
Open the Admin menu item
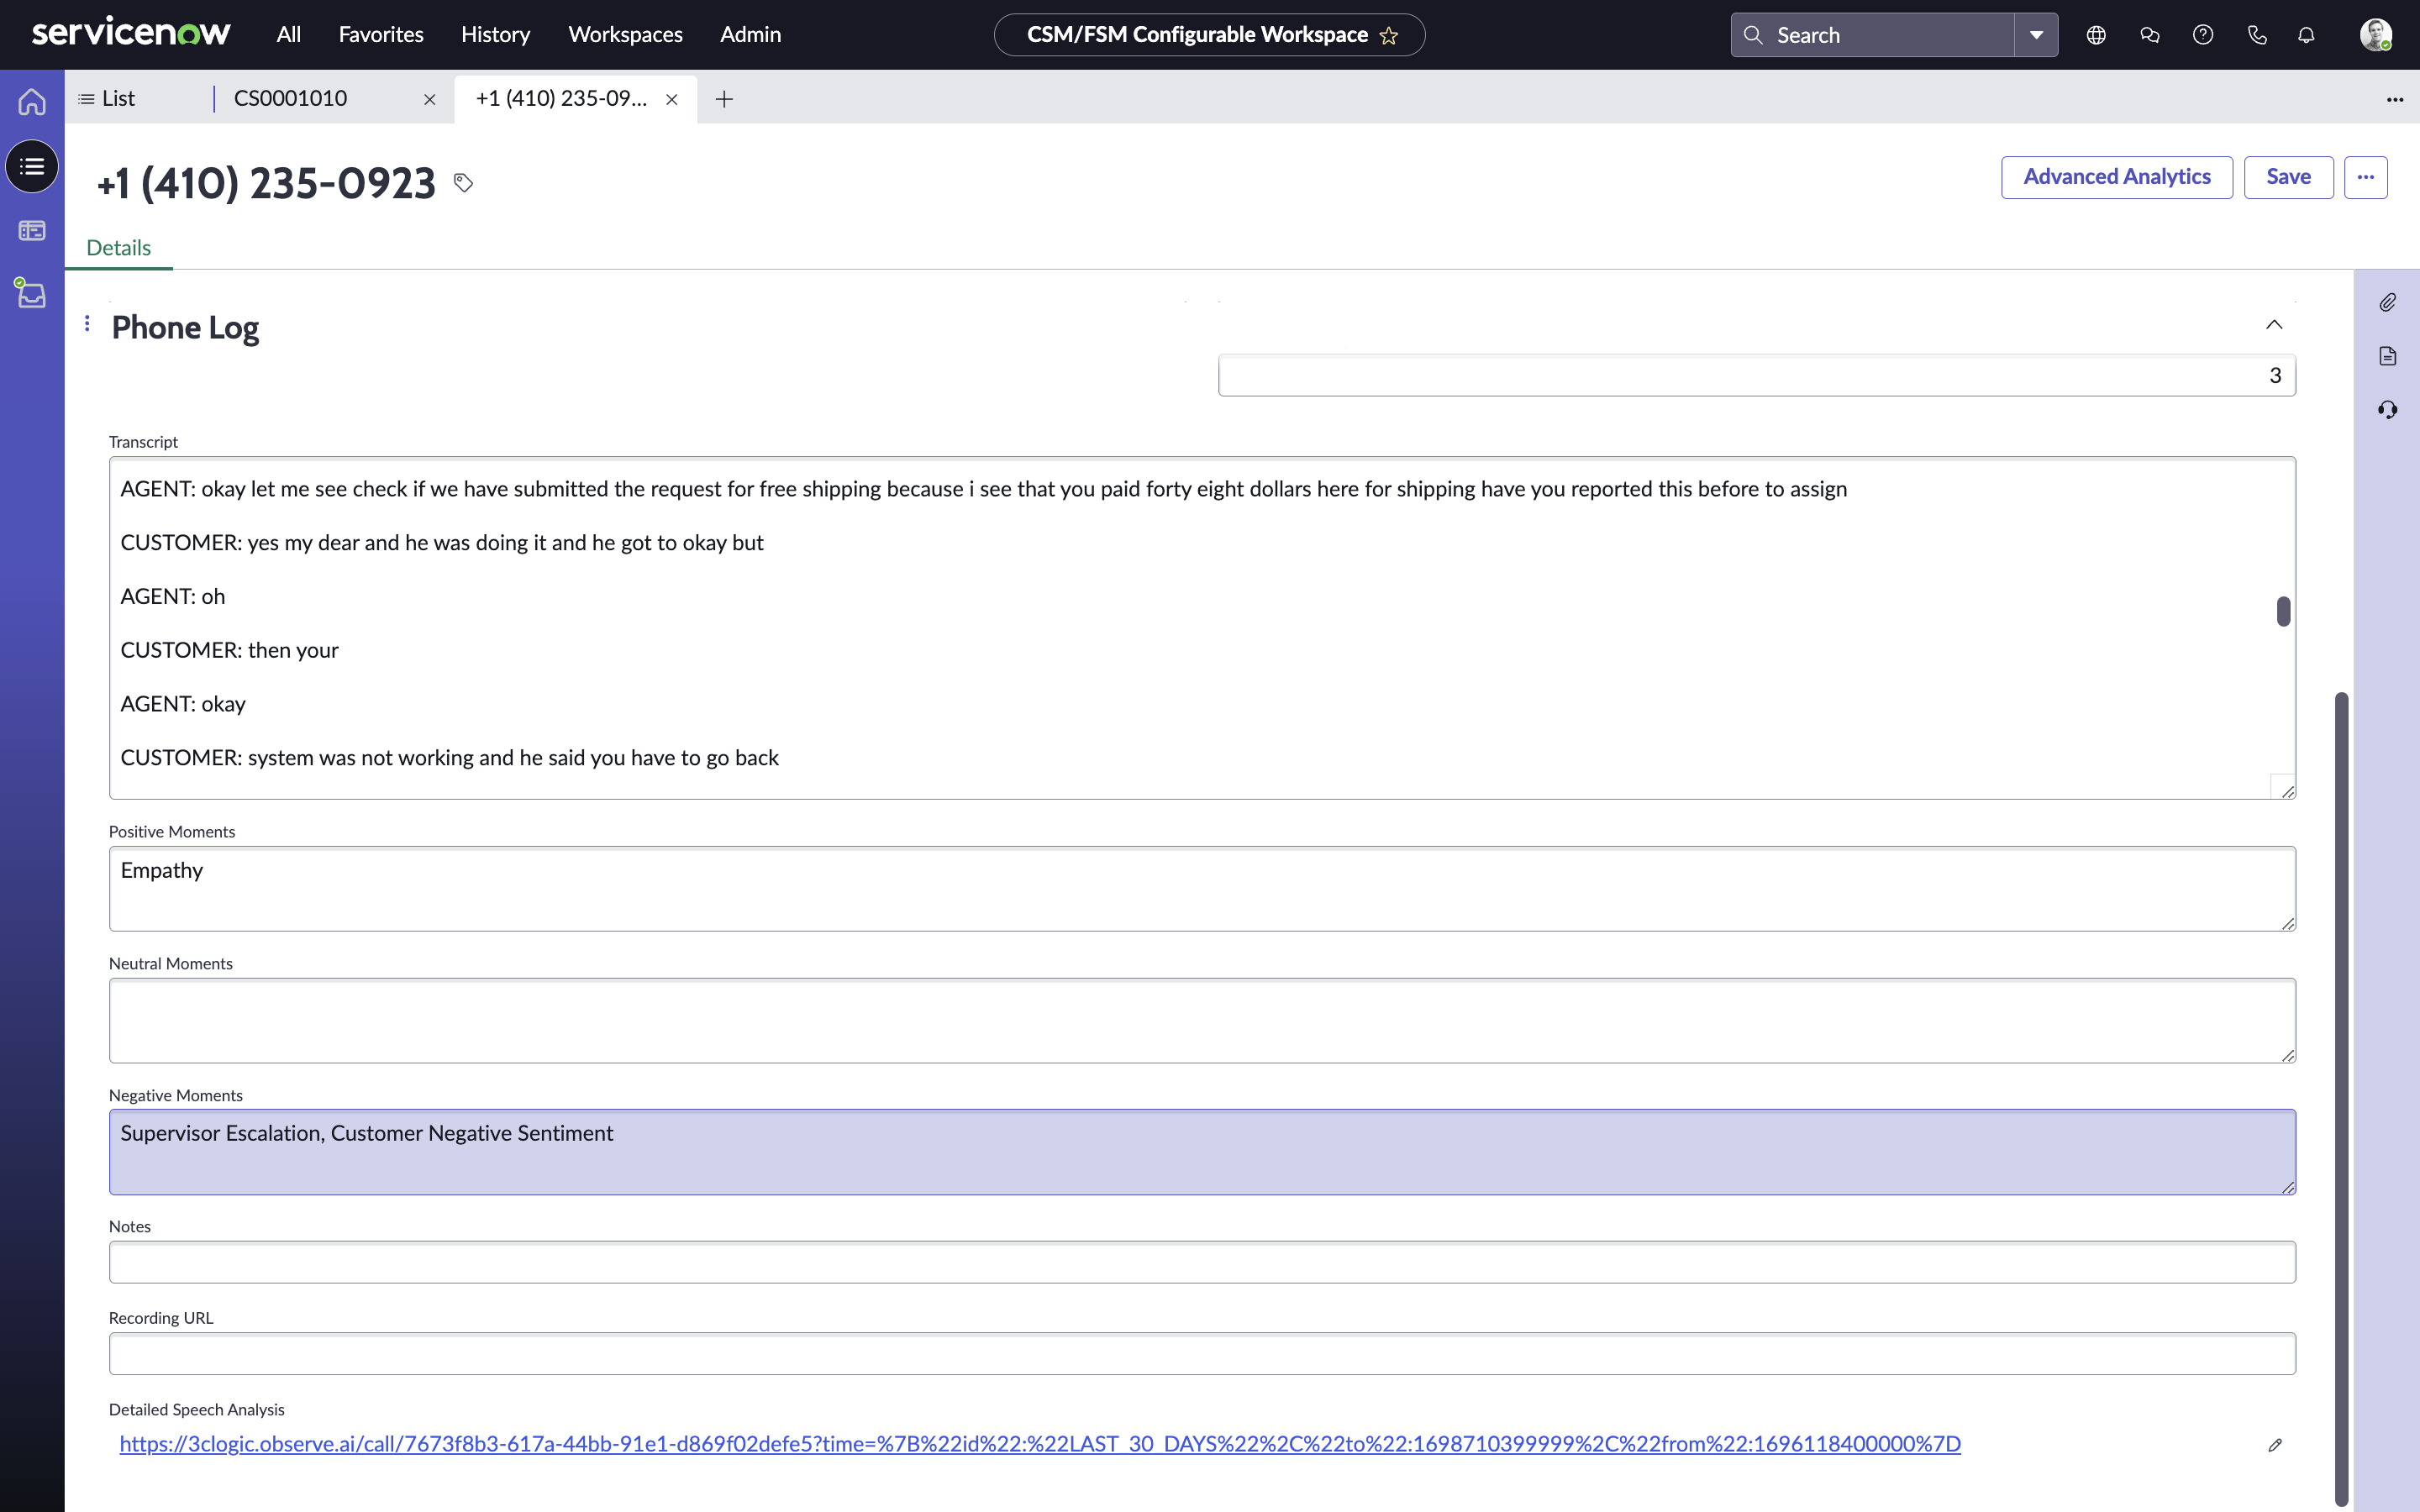(750, 34)
